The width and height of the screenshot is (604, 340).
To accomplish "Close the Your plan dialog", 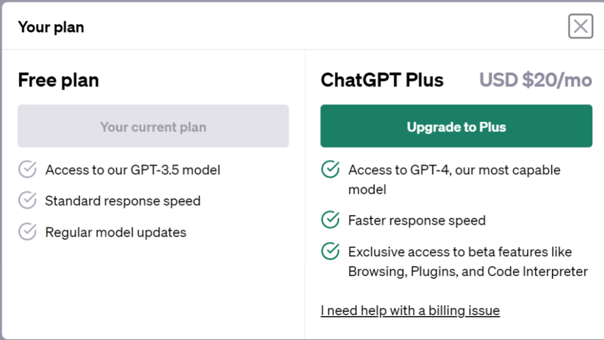I will tap(580, 26).
